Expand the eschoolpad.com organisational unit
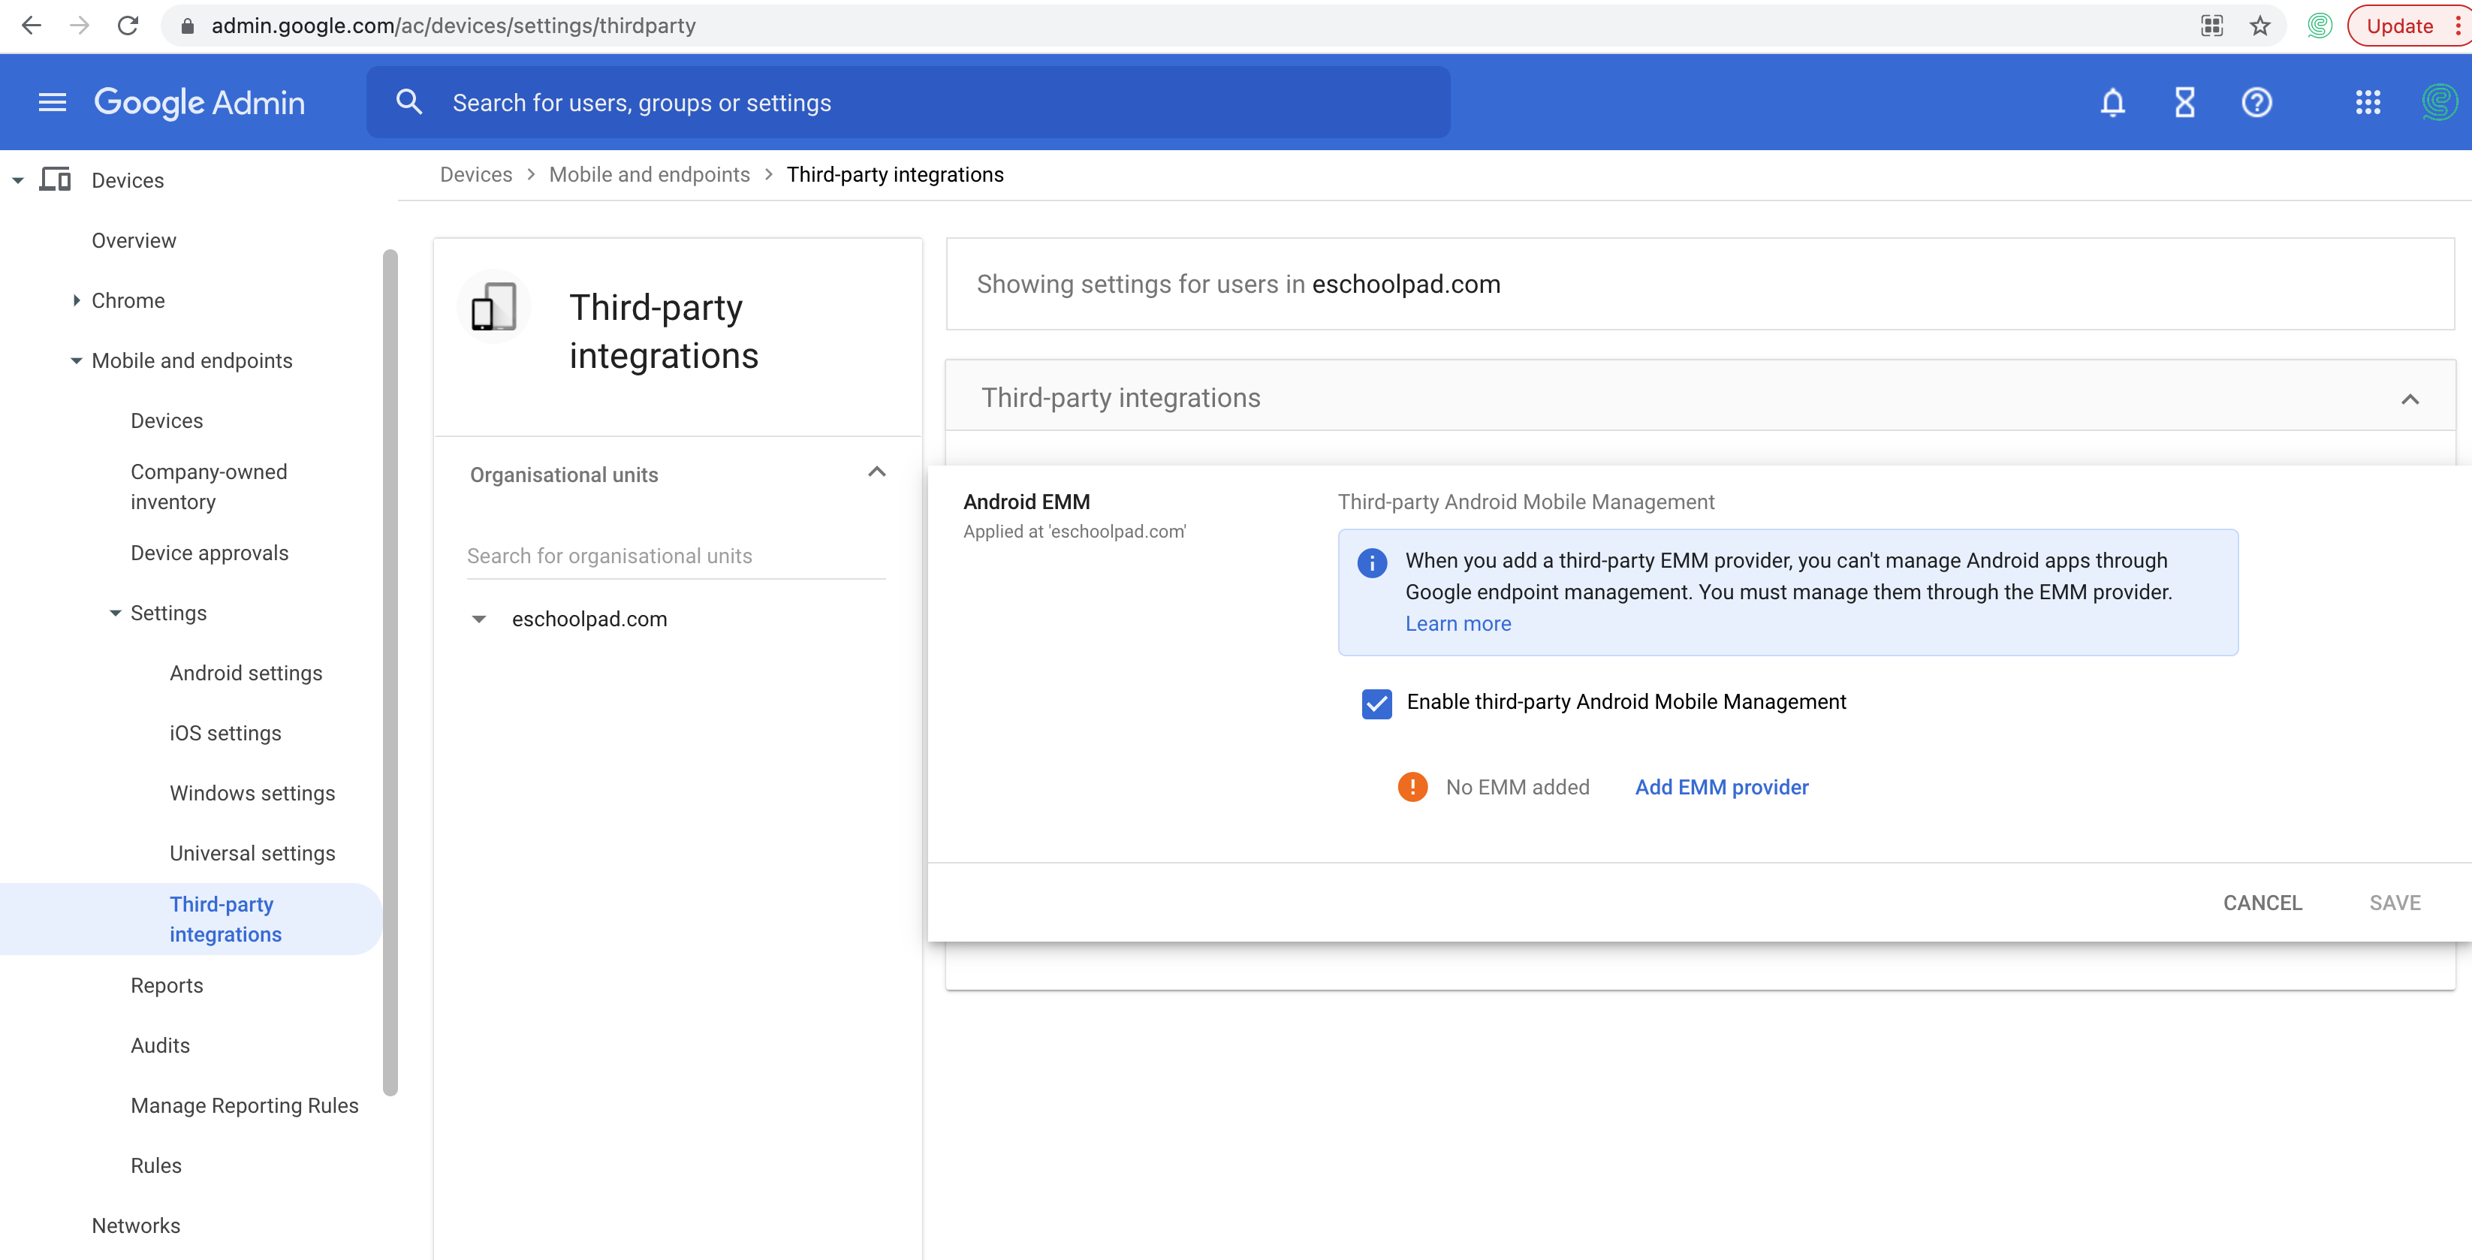Screen dimensions: 2472x1260 point(479,619)
